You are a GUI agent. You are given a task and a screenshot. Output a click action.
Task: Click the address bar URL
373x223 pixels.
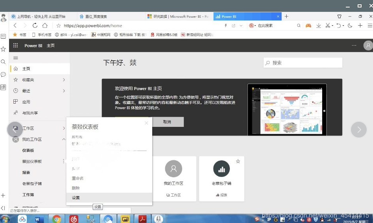(x=93, y=26)
